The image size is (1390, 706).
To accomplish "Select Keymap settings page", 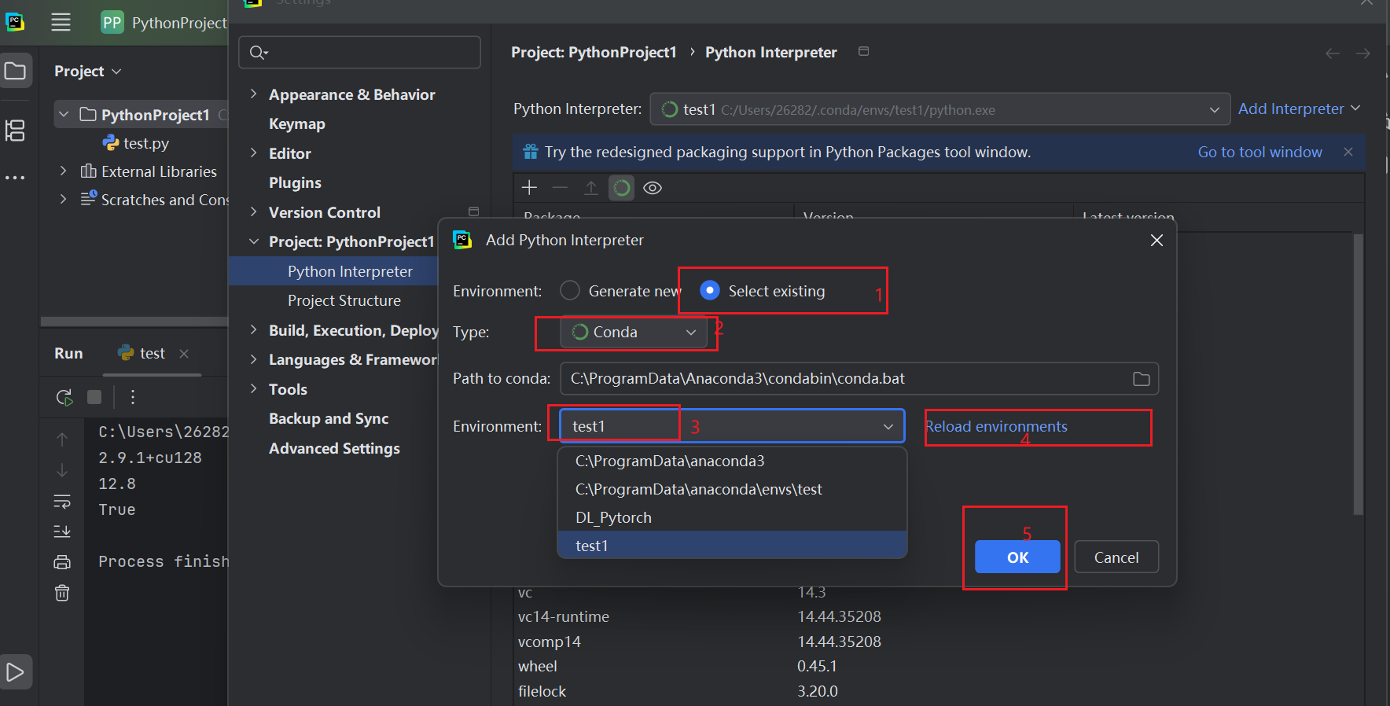I will point(296,123).
